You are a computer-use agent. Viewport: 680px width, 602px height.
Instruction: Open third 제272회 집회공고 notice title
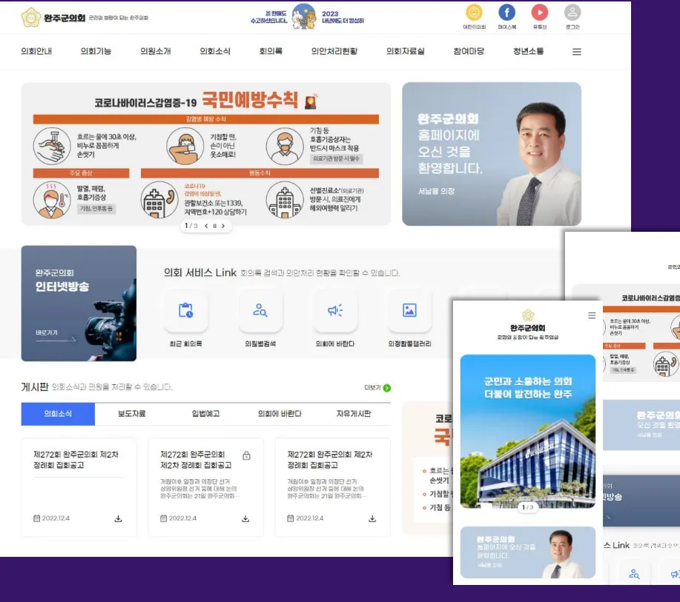coord(330,460)
